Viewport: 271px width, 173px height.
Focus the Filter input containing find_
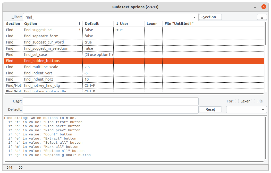pos(107,17)
